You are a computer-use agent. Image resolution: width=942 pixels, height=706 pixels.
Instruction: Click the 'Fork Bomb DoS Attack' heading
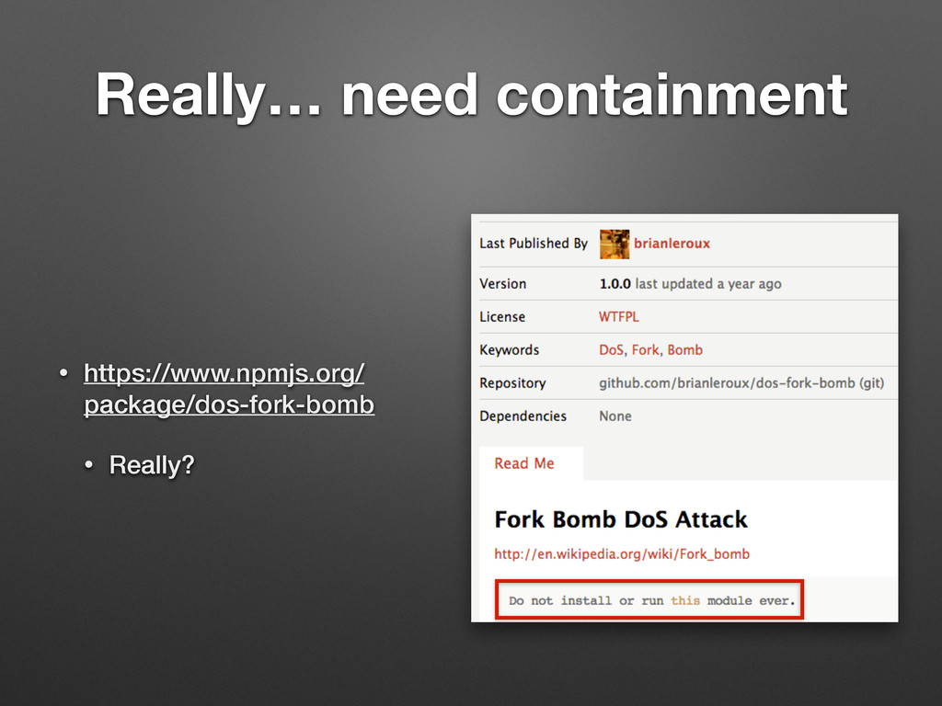tap(621, 519)
